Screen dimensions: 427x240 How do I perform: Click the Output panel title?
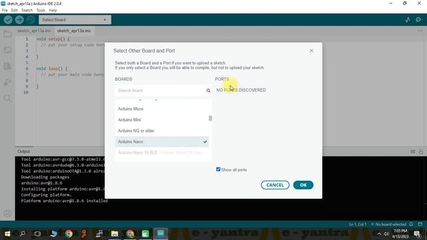click(24, 151)
